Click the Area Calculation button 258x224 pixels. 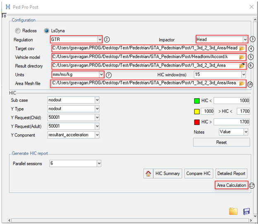tap(232, 185)
